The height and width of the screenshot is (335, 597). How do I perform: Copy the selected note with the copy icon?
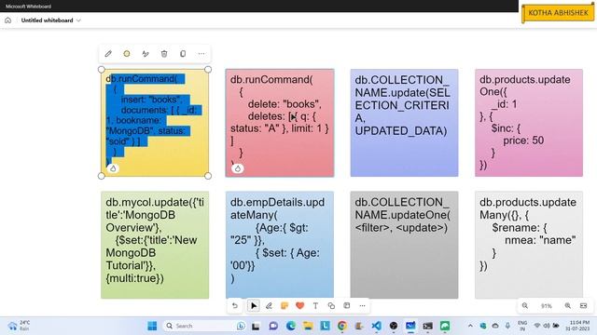(183, 54)
